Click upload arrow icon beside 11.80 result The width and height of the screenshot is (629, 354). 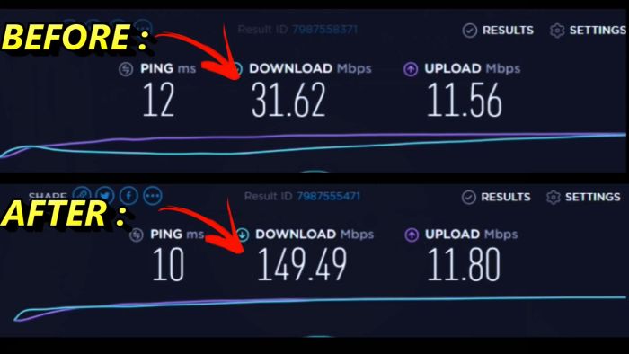click(x=412, y=235)
